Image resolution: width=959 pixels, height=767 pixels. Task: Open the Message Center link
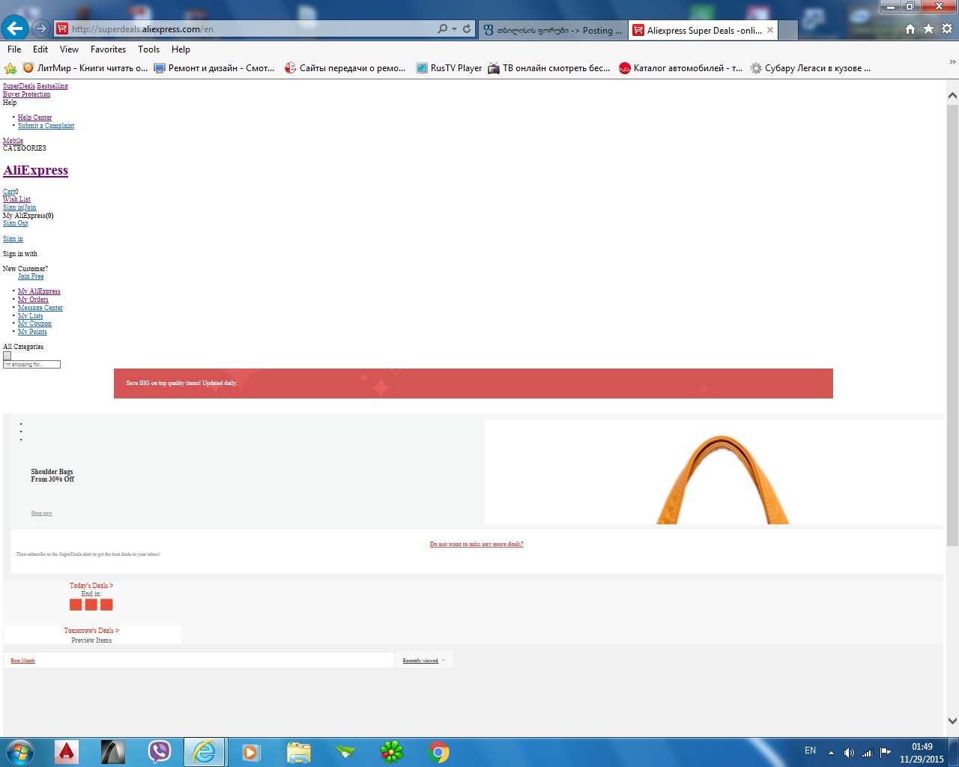[x=40, y=308]
